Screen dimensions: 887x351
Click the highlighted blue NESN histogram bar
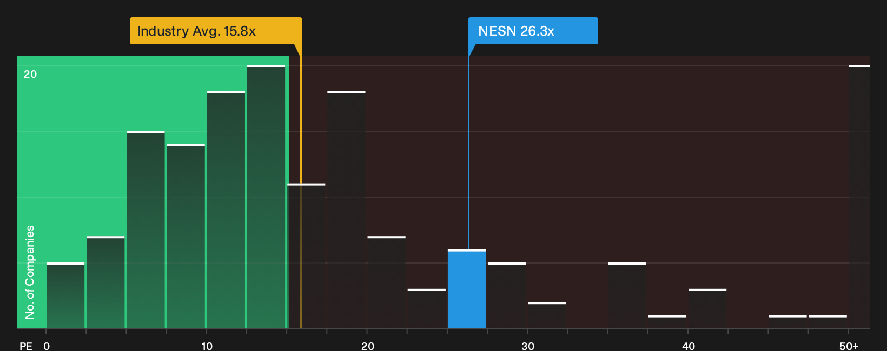(x=467, y=289)
